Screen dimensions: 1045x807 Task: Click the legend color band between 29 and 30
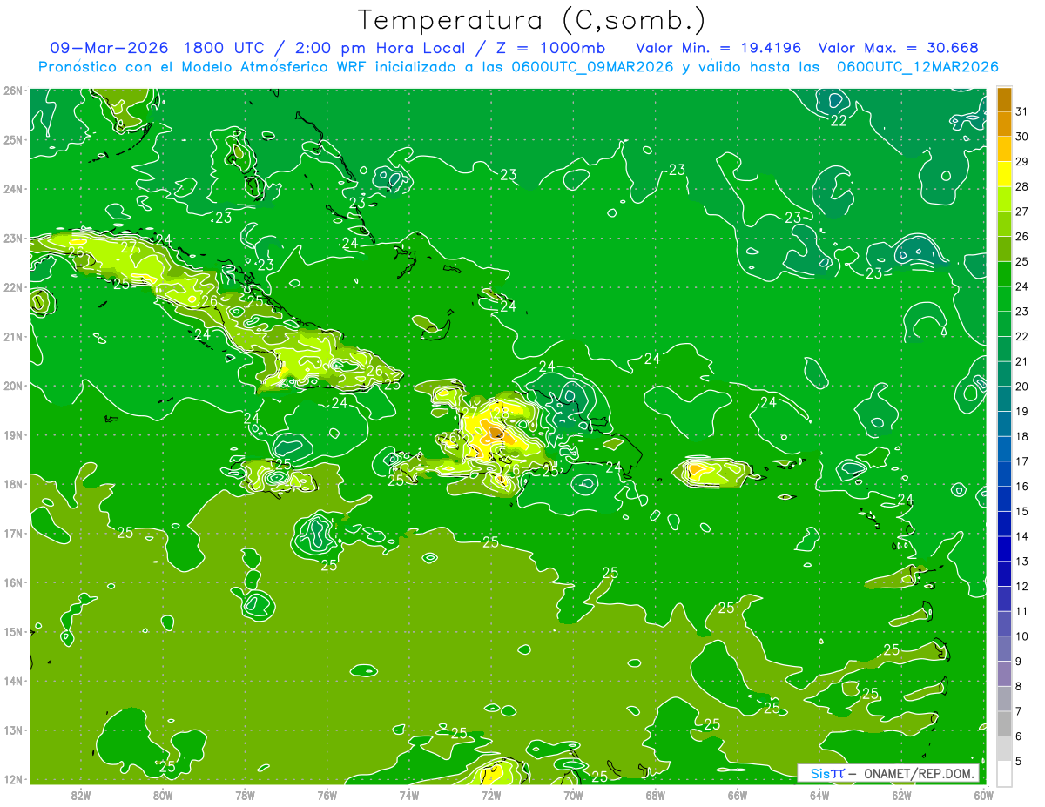click(x=1004, y=149)
